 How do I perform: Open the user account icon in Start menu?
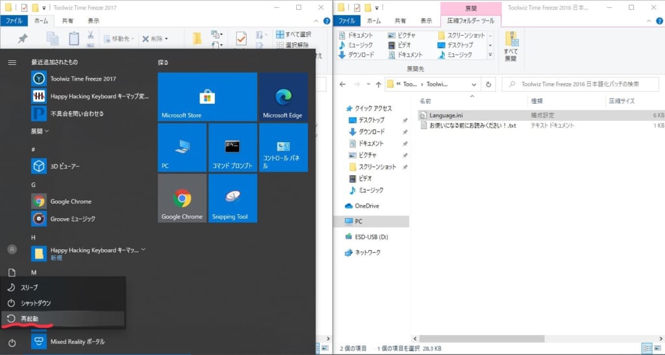(12, 249)
